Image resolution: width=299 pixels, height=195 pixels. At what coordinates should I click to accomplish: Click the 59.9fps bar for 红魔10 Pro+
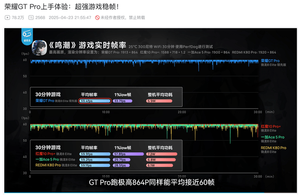95,154
